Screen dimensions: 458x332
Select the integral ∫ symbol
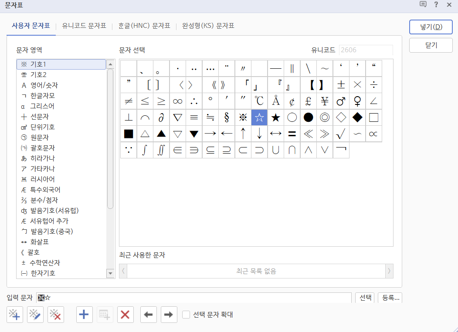(x=145, y=150)
